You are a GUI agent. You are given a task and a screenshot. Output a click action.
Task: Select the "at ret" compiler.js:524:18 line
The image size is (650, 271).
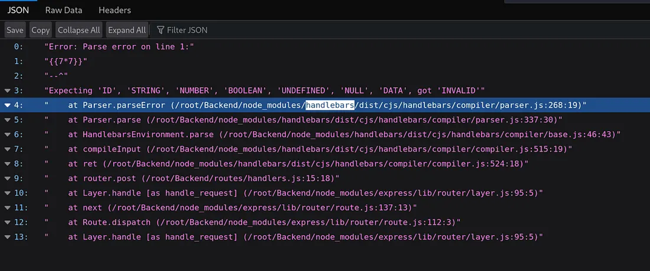click(x=286, y=163)
